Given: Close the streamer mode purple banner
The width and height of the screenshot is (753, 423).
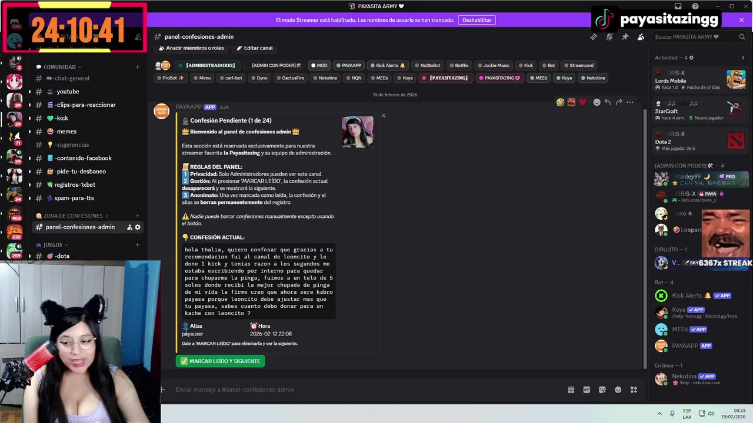Looking at the screenshot, I should pyautogui.click(x=741, y=20).
